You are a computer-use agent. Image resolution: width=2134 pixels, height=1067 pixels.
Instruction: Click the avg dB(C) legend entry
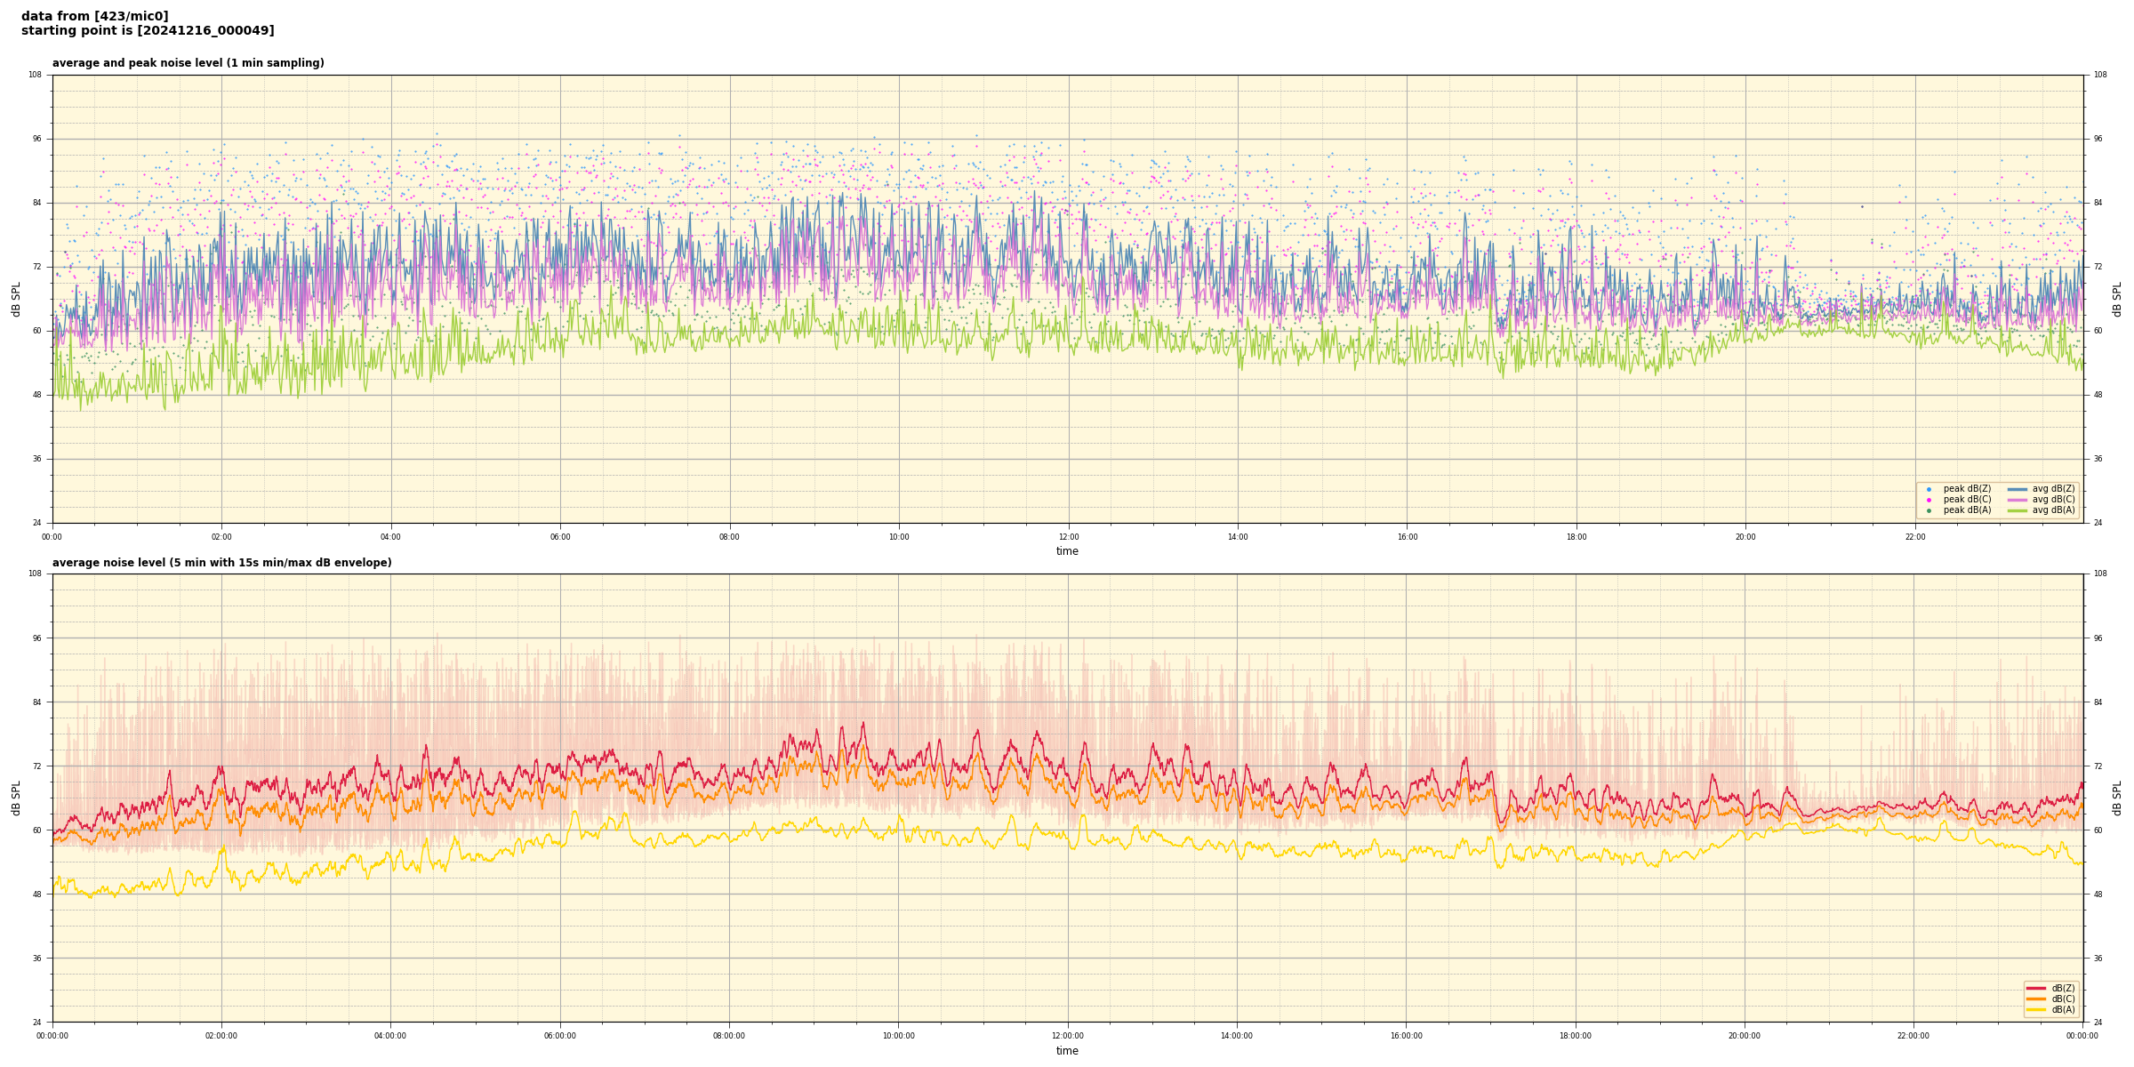point(2042,500)
